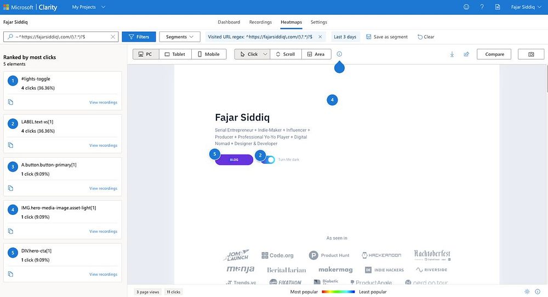Click heatmap marker number 5 near BLOG
This screenshot has height=297, width=548.
point(215,154)
